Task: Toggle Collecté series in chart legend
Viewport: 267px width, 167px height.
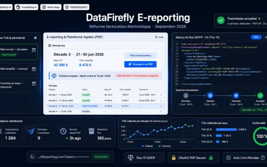Action: [x=147, y=146]
